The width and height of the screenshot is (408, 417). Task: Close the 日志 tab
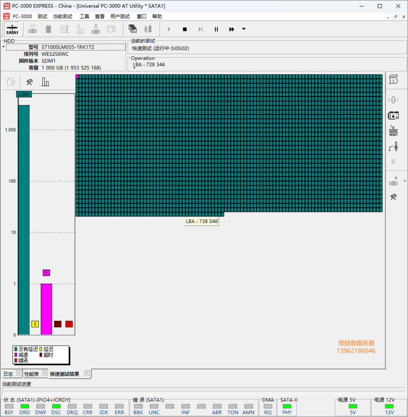pyautogui.click(x=19, y=373)
